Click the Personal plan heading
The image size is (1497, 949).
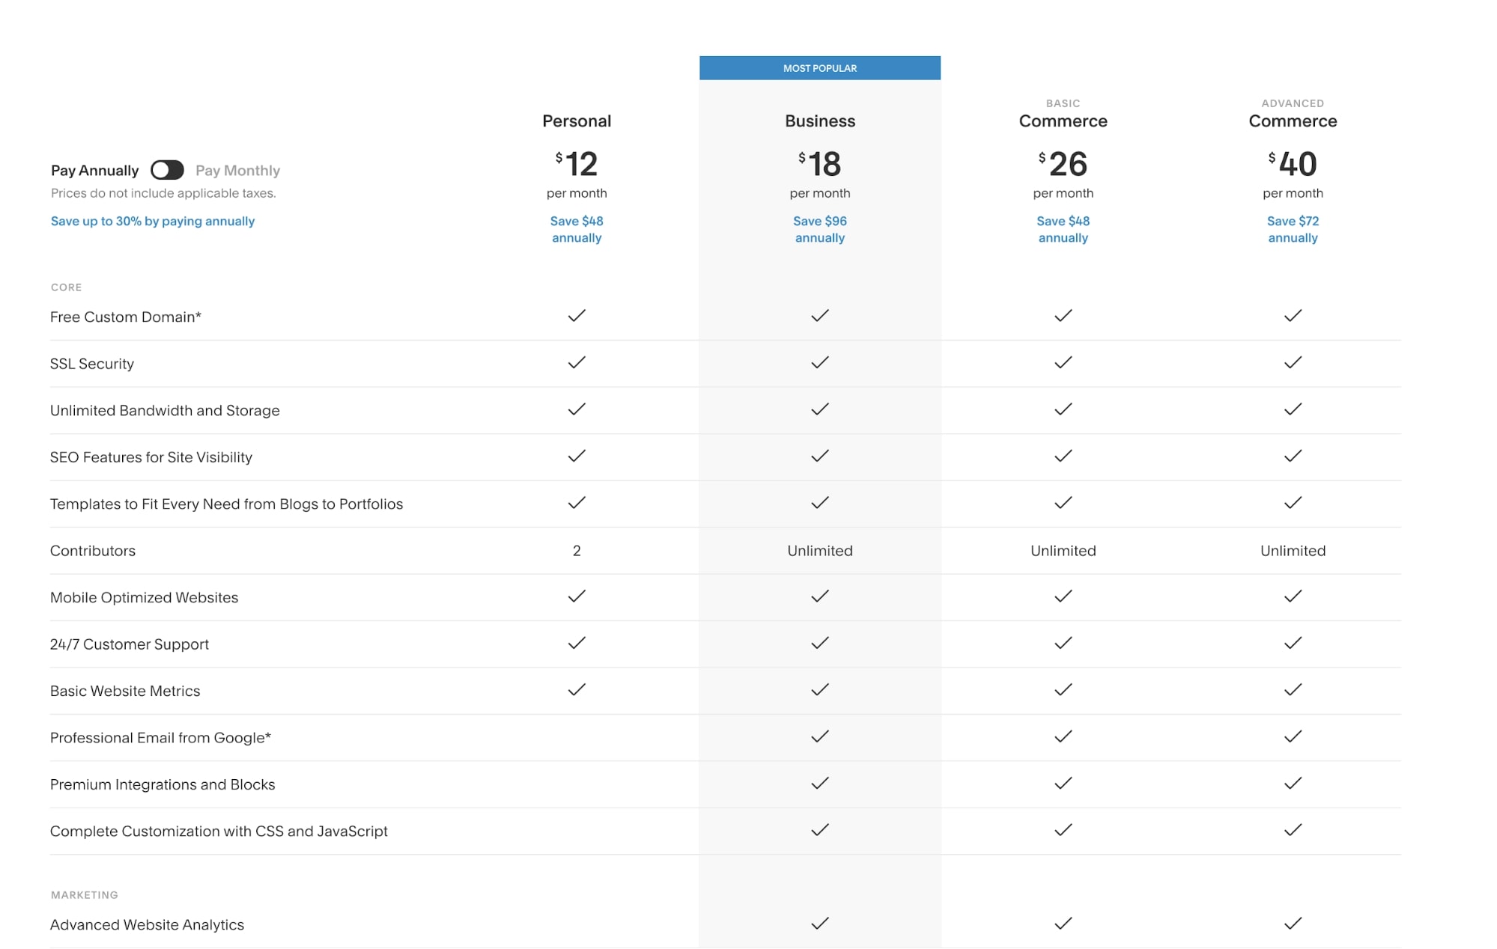577,121
